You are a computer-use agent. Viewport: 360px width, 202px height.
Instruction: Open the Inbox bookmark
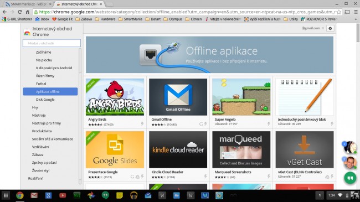click(x=42, y=19)
